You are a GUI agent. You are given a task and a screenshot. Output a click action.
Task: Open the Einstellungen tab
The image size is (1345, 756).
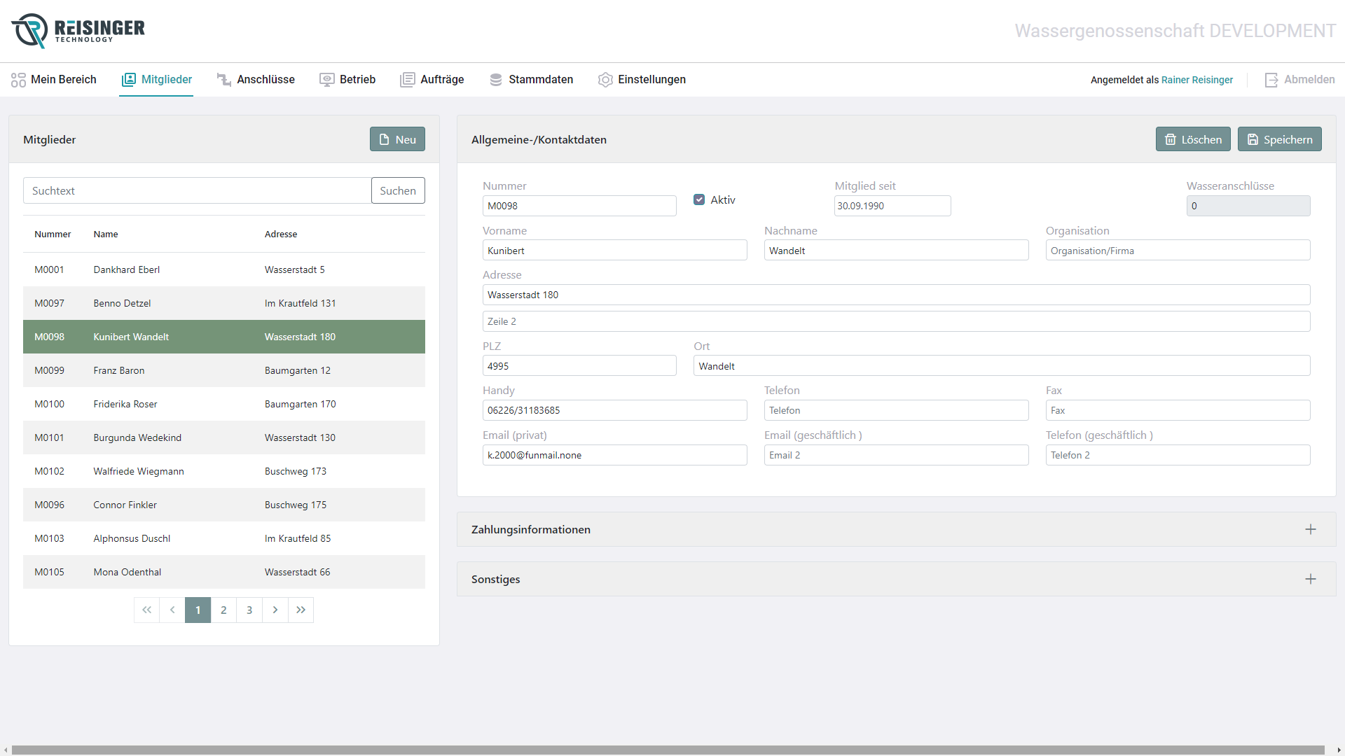(642, 80)
